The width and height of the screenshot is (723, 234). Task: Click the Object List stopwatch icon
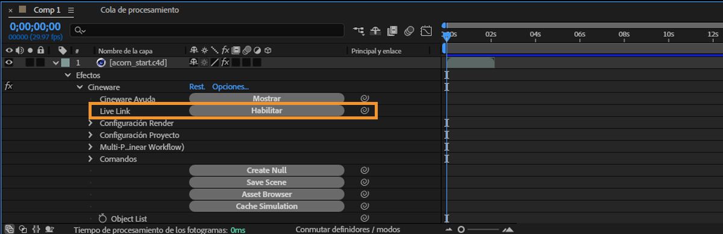coord(102,218)
